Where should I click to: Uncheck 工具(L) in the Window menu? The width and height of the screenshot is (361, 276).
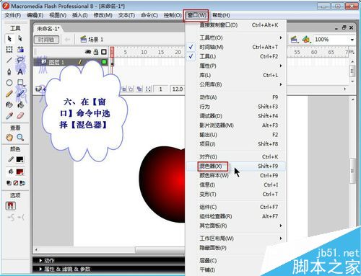click(191, 56)
